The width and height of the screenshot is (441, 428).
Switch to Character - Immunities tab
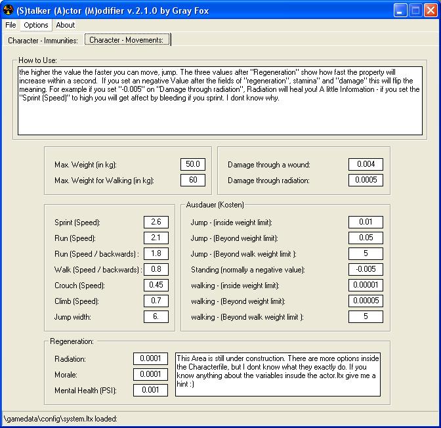click(x=43, y=40)
